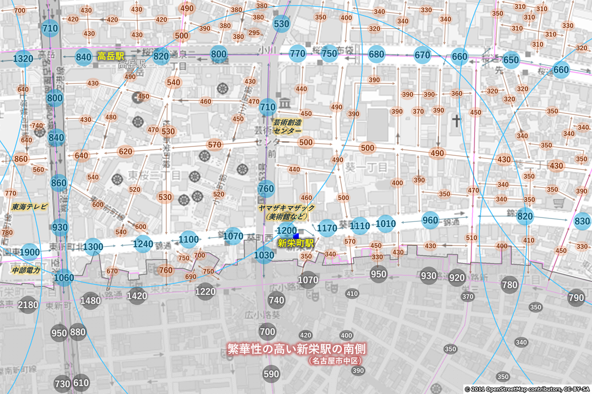Select the gray 2180 value marker

28,305
